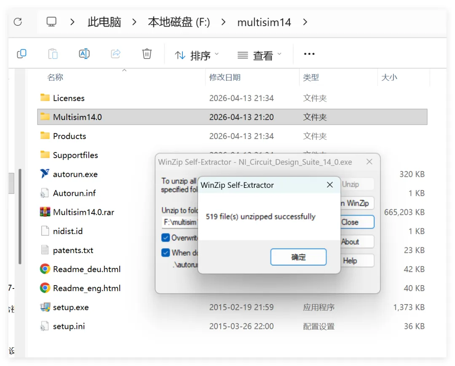Expand chevron before 此电脑 breadcrumb
This screenshot has height=366, width=455.
click(x=72, y=22)
